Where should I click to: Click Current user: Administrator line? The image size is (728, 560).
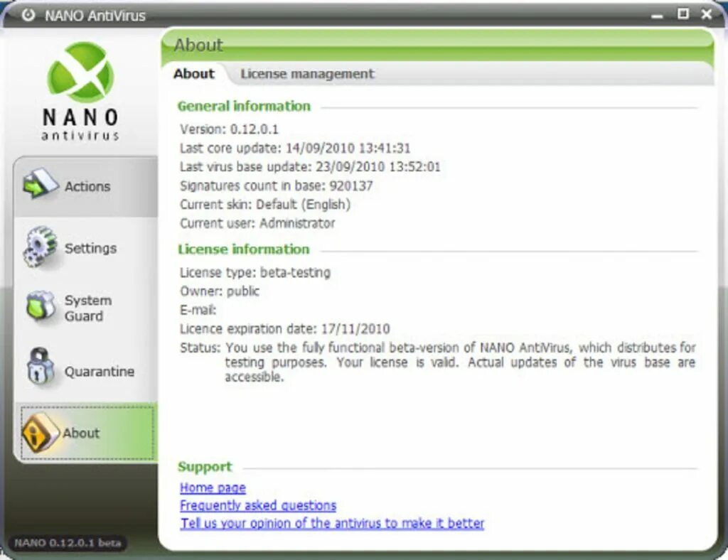pos(257,224)
